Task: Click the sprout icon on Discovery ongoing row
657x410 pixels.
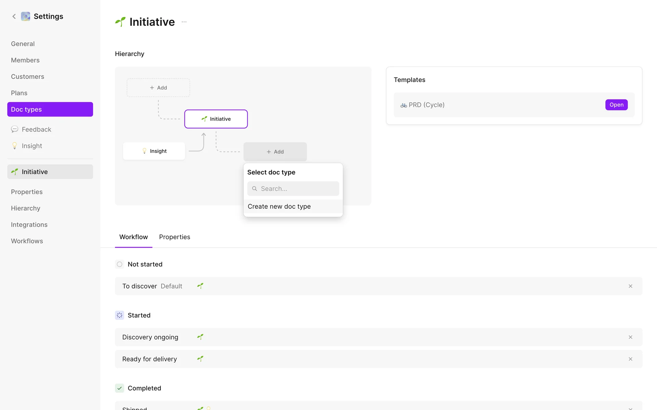Action: [x=200, y=337]
